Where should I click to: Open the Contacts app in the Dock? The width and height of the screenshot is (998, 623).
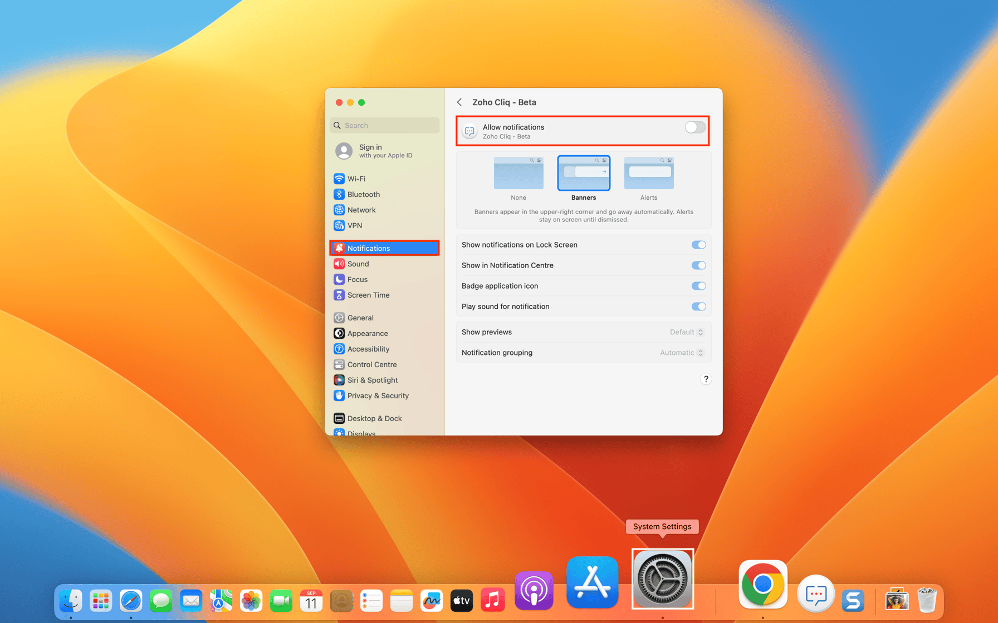(341, 601)
